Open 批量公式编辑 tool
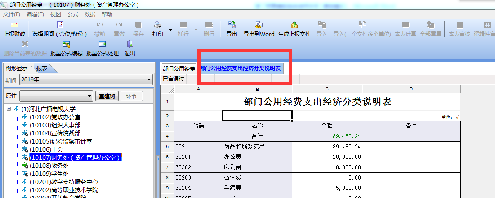495x198 pixels. click(x=67, y=45)
